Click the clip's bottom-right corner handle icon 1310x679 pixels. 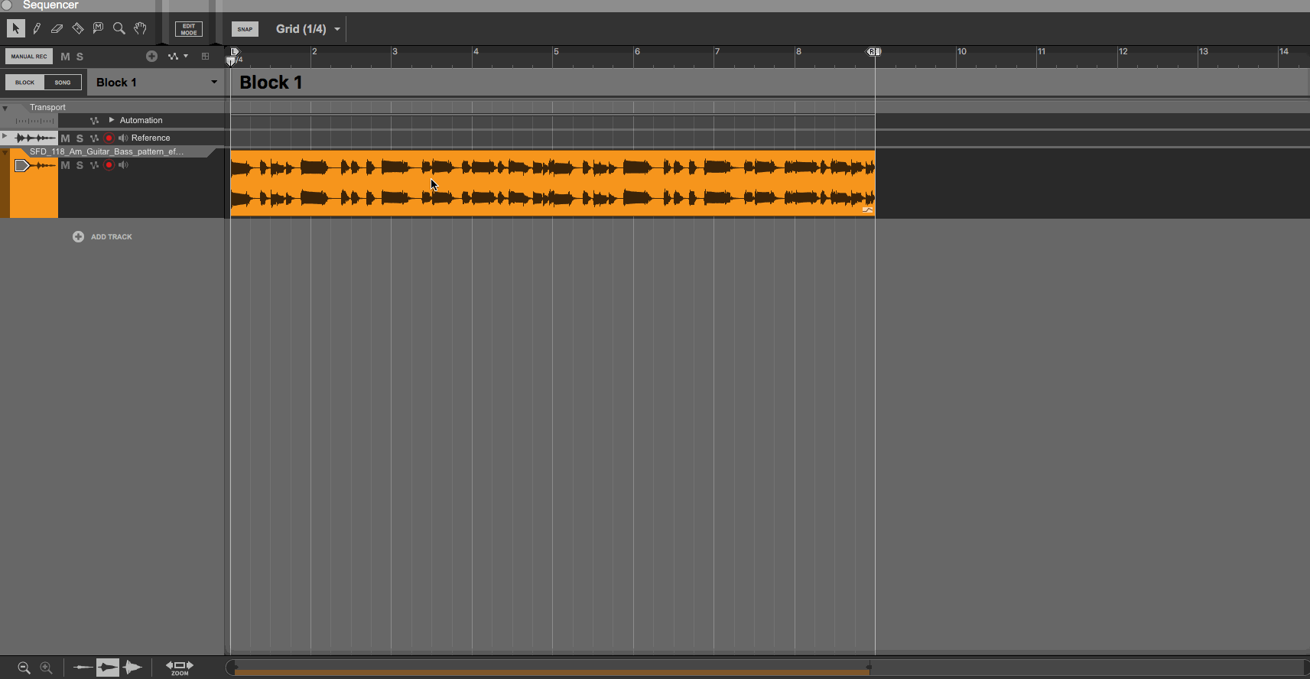tap(867, 209)
